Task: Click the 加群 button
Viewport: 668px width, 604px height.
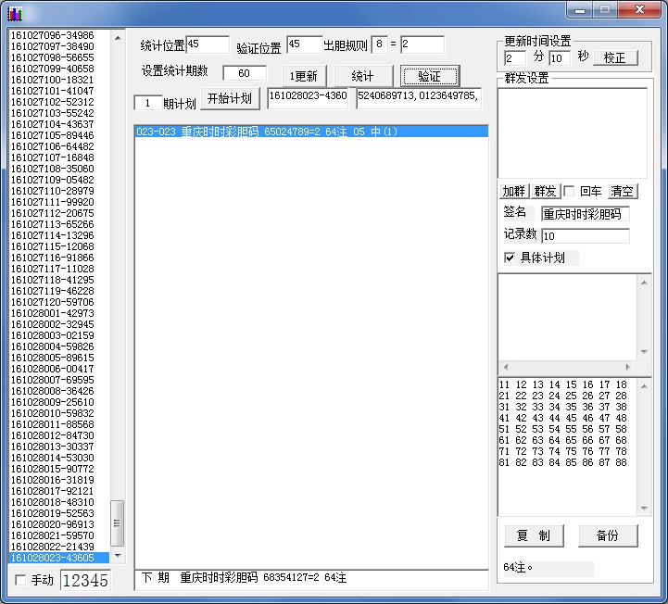Action: [514, 191]
